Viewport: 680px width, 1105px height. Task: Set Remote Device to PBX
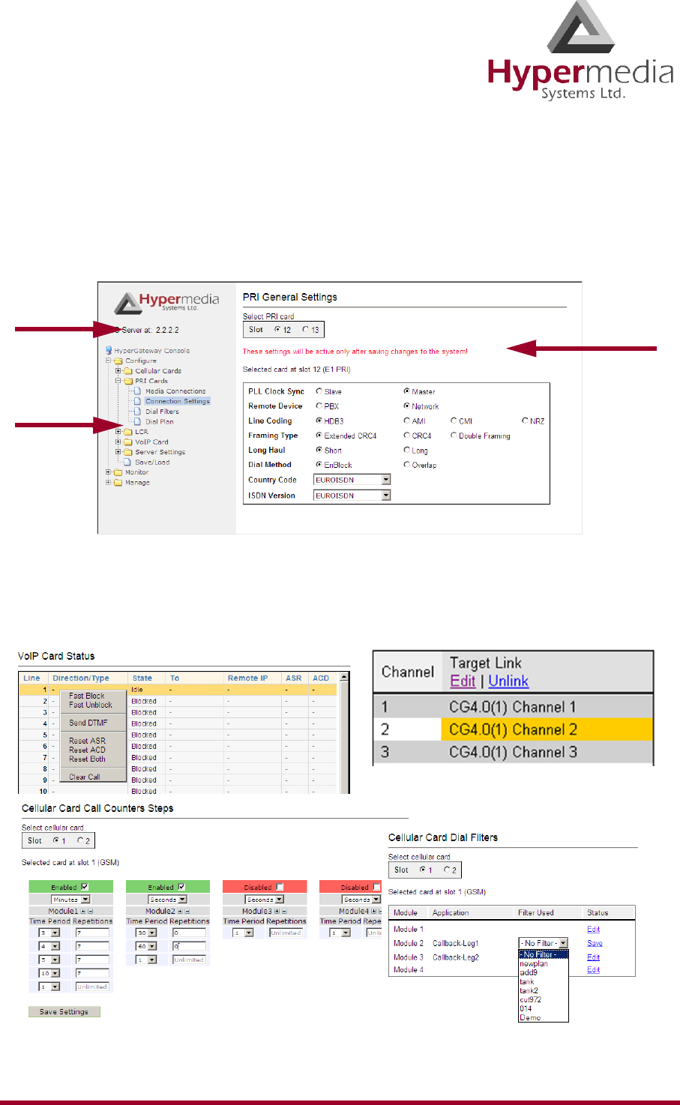[x=319, y=406]
